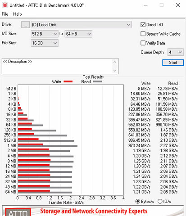Close the ATTO Disk Benchmark window
This screenshot has width=186, height=216.
point(178,5)
